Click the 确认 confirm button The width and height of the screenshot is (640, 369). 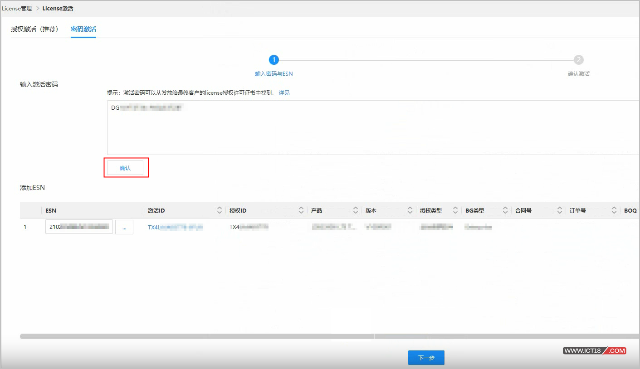point(125,168)
